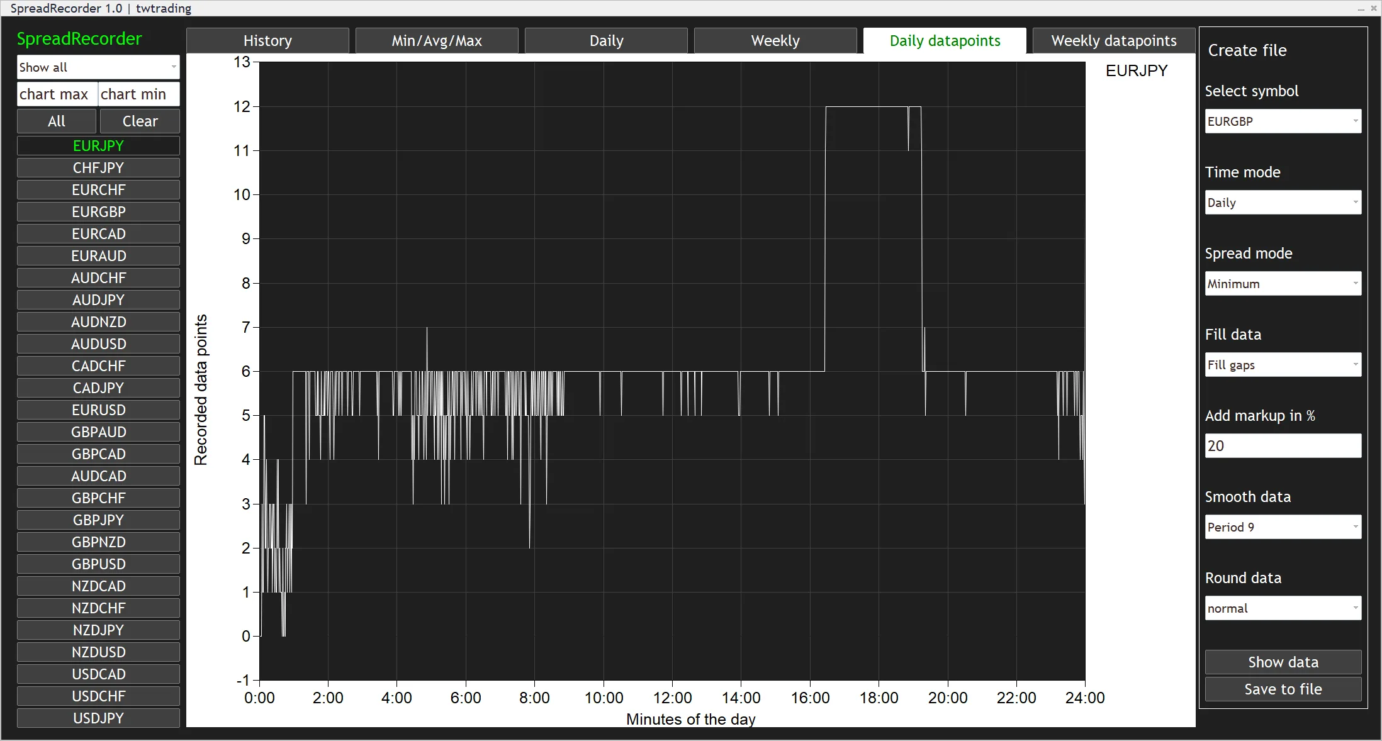This screenshot has height=741, width=1382.
Task: Close the SpreadRecorder window
Action: [x=1374, y=9]
